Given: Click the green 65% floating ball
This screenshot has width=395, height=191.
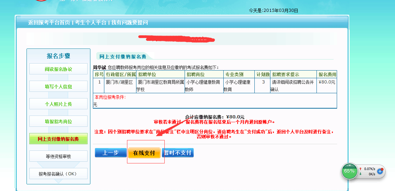Looking at the screenshot, I should tap(349, 171).
